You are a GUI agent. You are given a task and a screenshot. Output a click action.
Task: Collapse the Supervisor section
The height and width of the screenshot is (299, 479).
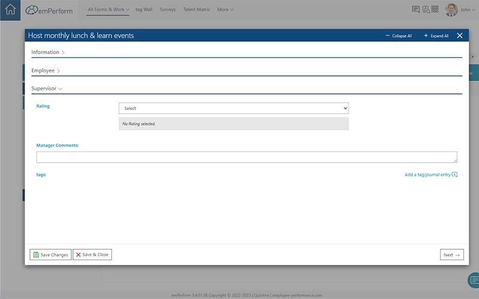(47, 89)
